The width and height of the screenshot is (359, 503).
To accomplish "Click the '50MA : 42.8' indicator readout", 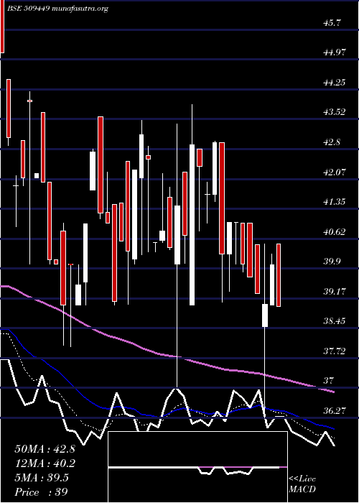I will pos(45,449).
